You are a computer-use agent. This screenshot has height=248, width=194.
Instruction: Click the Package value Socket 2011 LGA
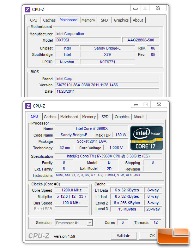point(92,141)
